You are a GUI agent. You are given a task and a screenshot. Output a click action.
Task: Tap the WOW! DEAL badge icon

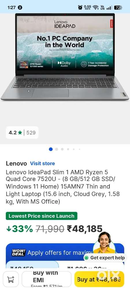pos(19,253)
